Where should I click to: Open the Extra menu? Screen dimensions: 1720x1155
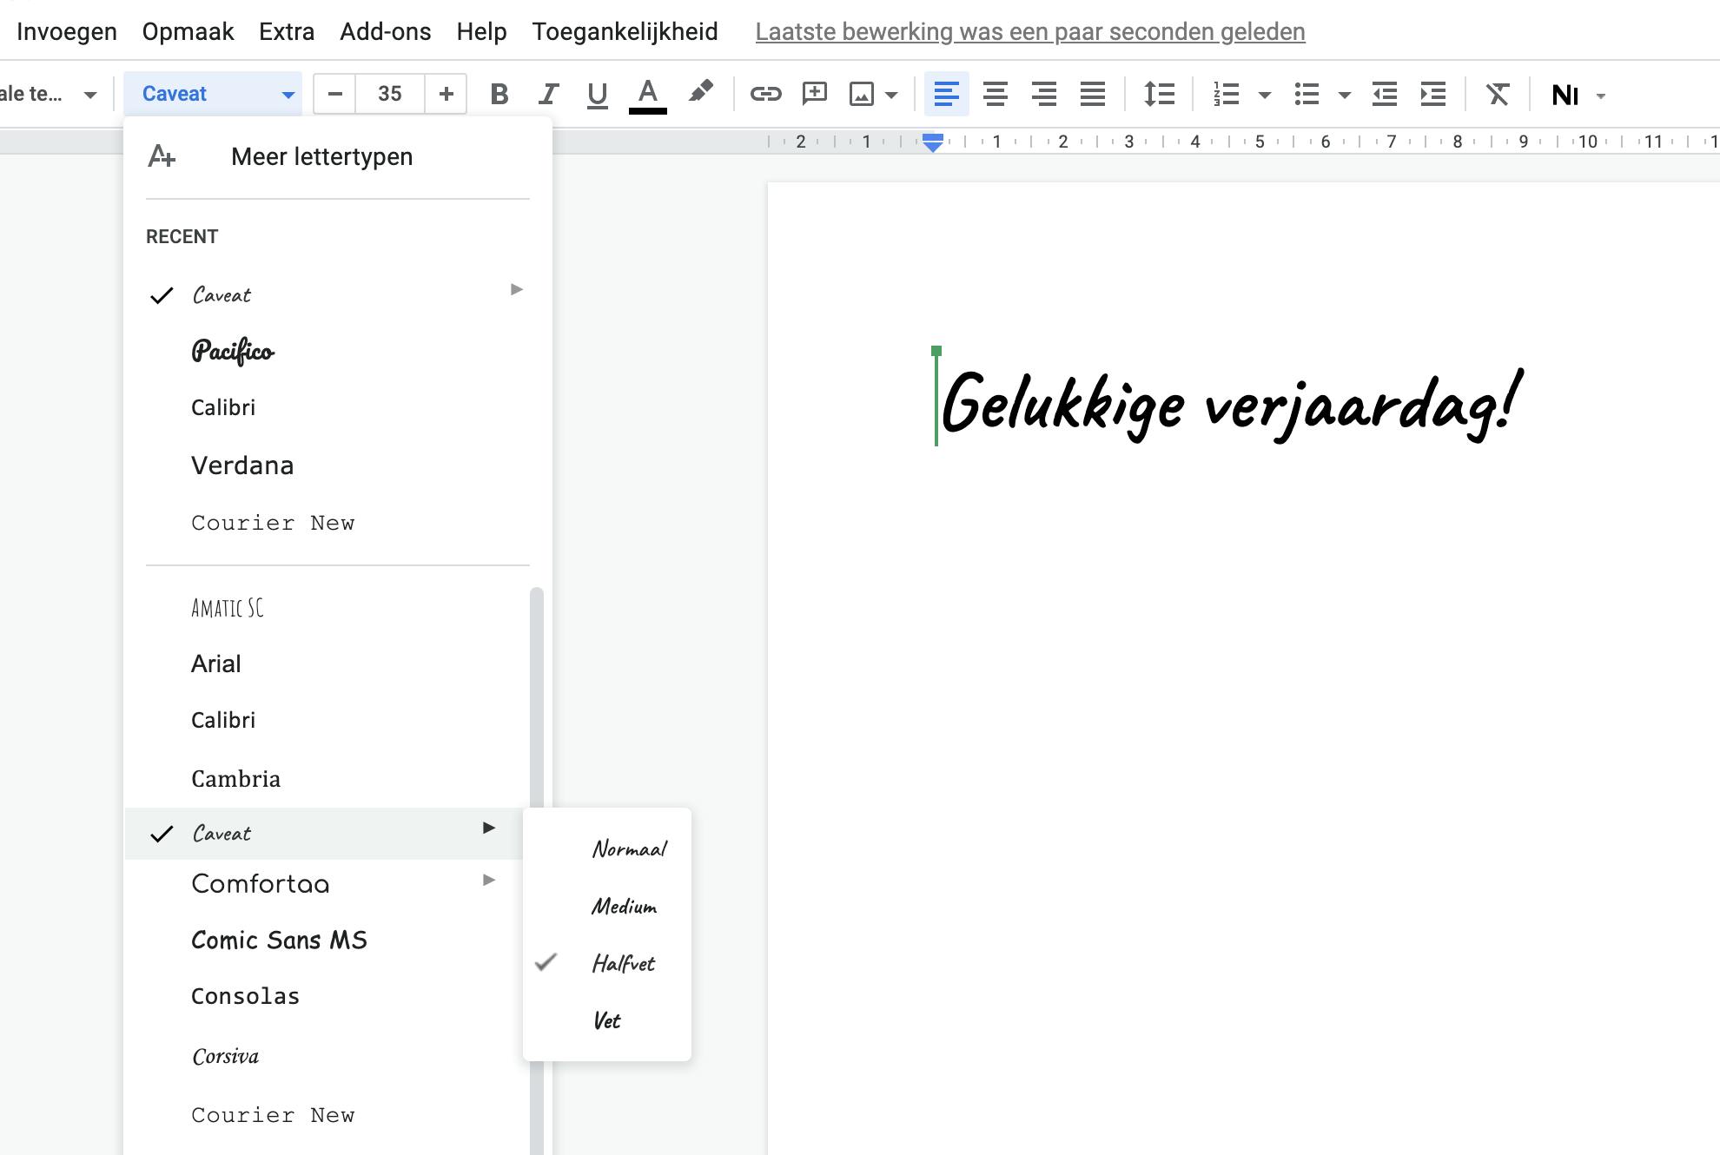(x=286, y=31)
